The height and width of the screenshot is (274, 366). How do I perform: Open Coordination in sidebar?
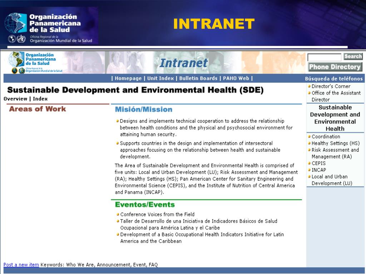tap(326, 137)
